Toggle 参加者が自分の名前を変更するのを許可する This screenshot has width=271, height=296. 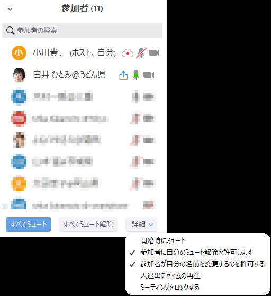pyautogui.click(x=196, y=264)
